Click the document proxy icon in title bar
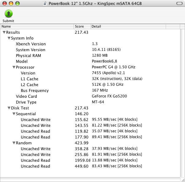185x182 pixels. tap(45, 4)
